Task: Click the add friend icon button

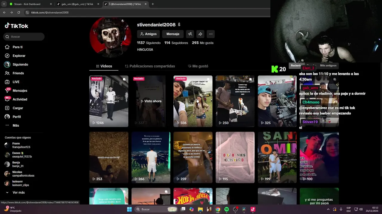Action: [x=190, y=34]
